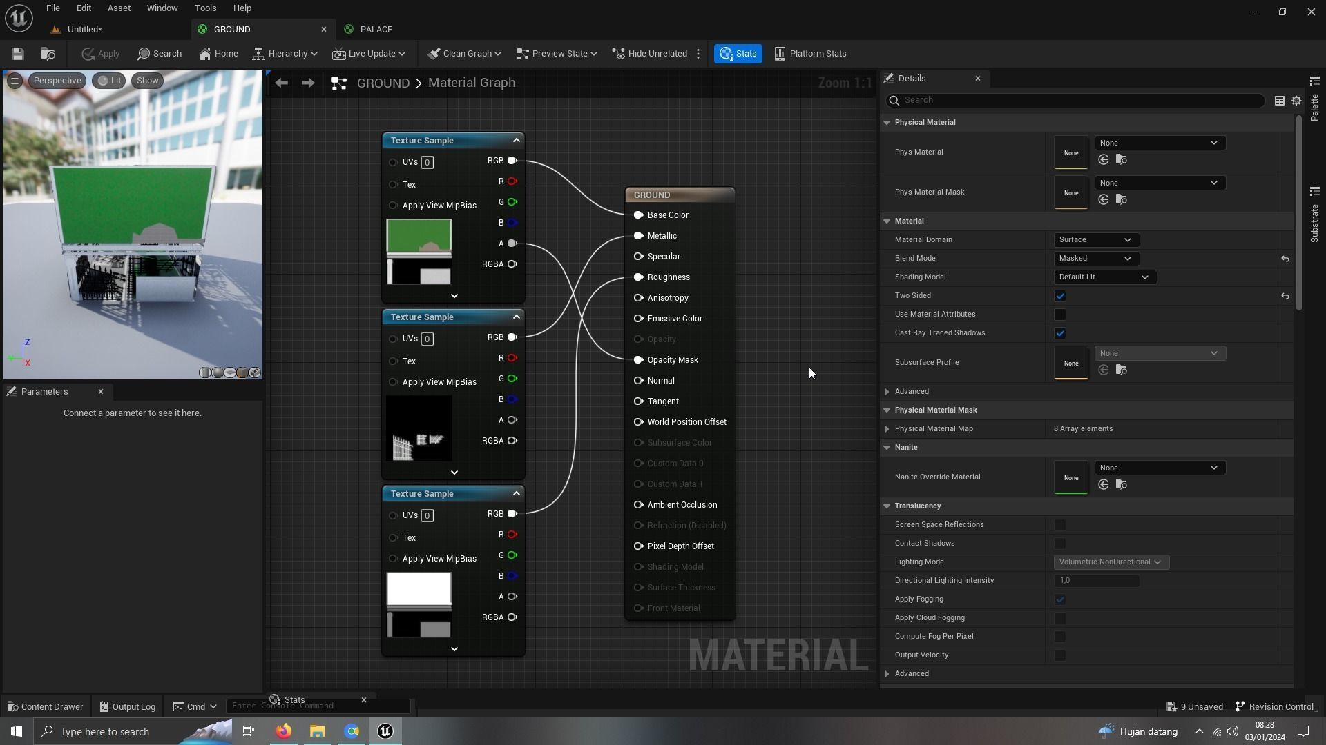
Task: Navigate back with the left arrow
Action: [x=281, y=83]
